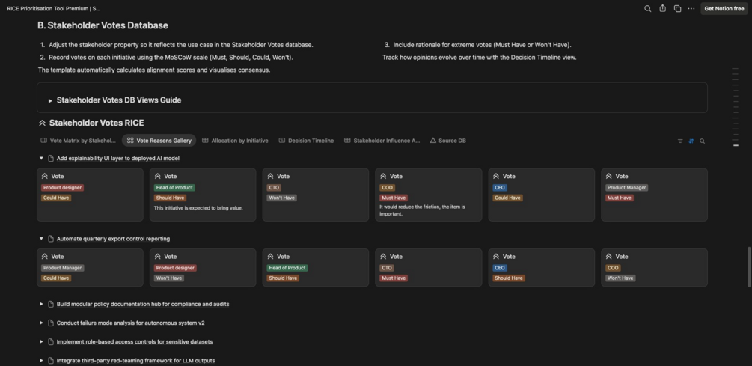
Task: Expand the modular policy documentation hub group
Action: 41,305
